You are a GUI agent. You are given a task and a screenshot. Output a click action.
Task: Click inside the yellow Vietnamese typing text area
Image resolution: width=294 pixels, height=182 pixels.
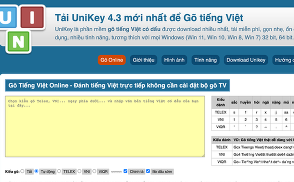[x=105, y=127]
